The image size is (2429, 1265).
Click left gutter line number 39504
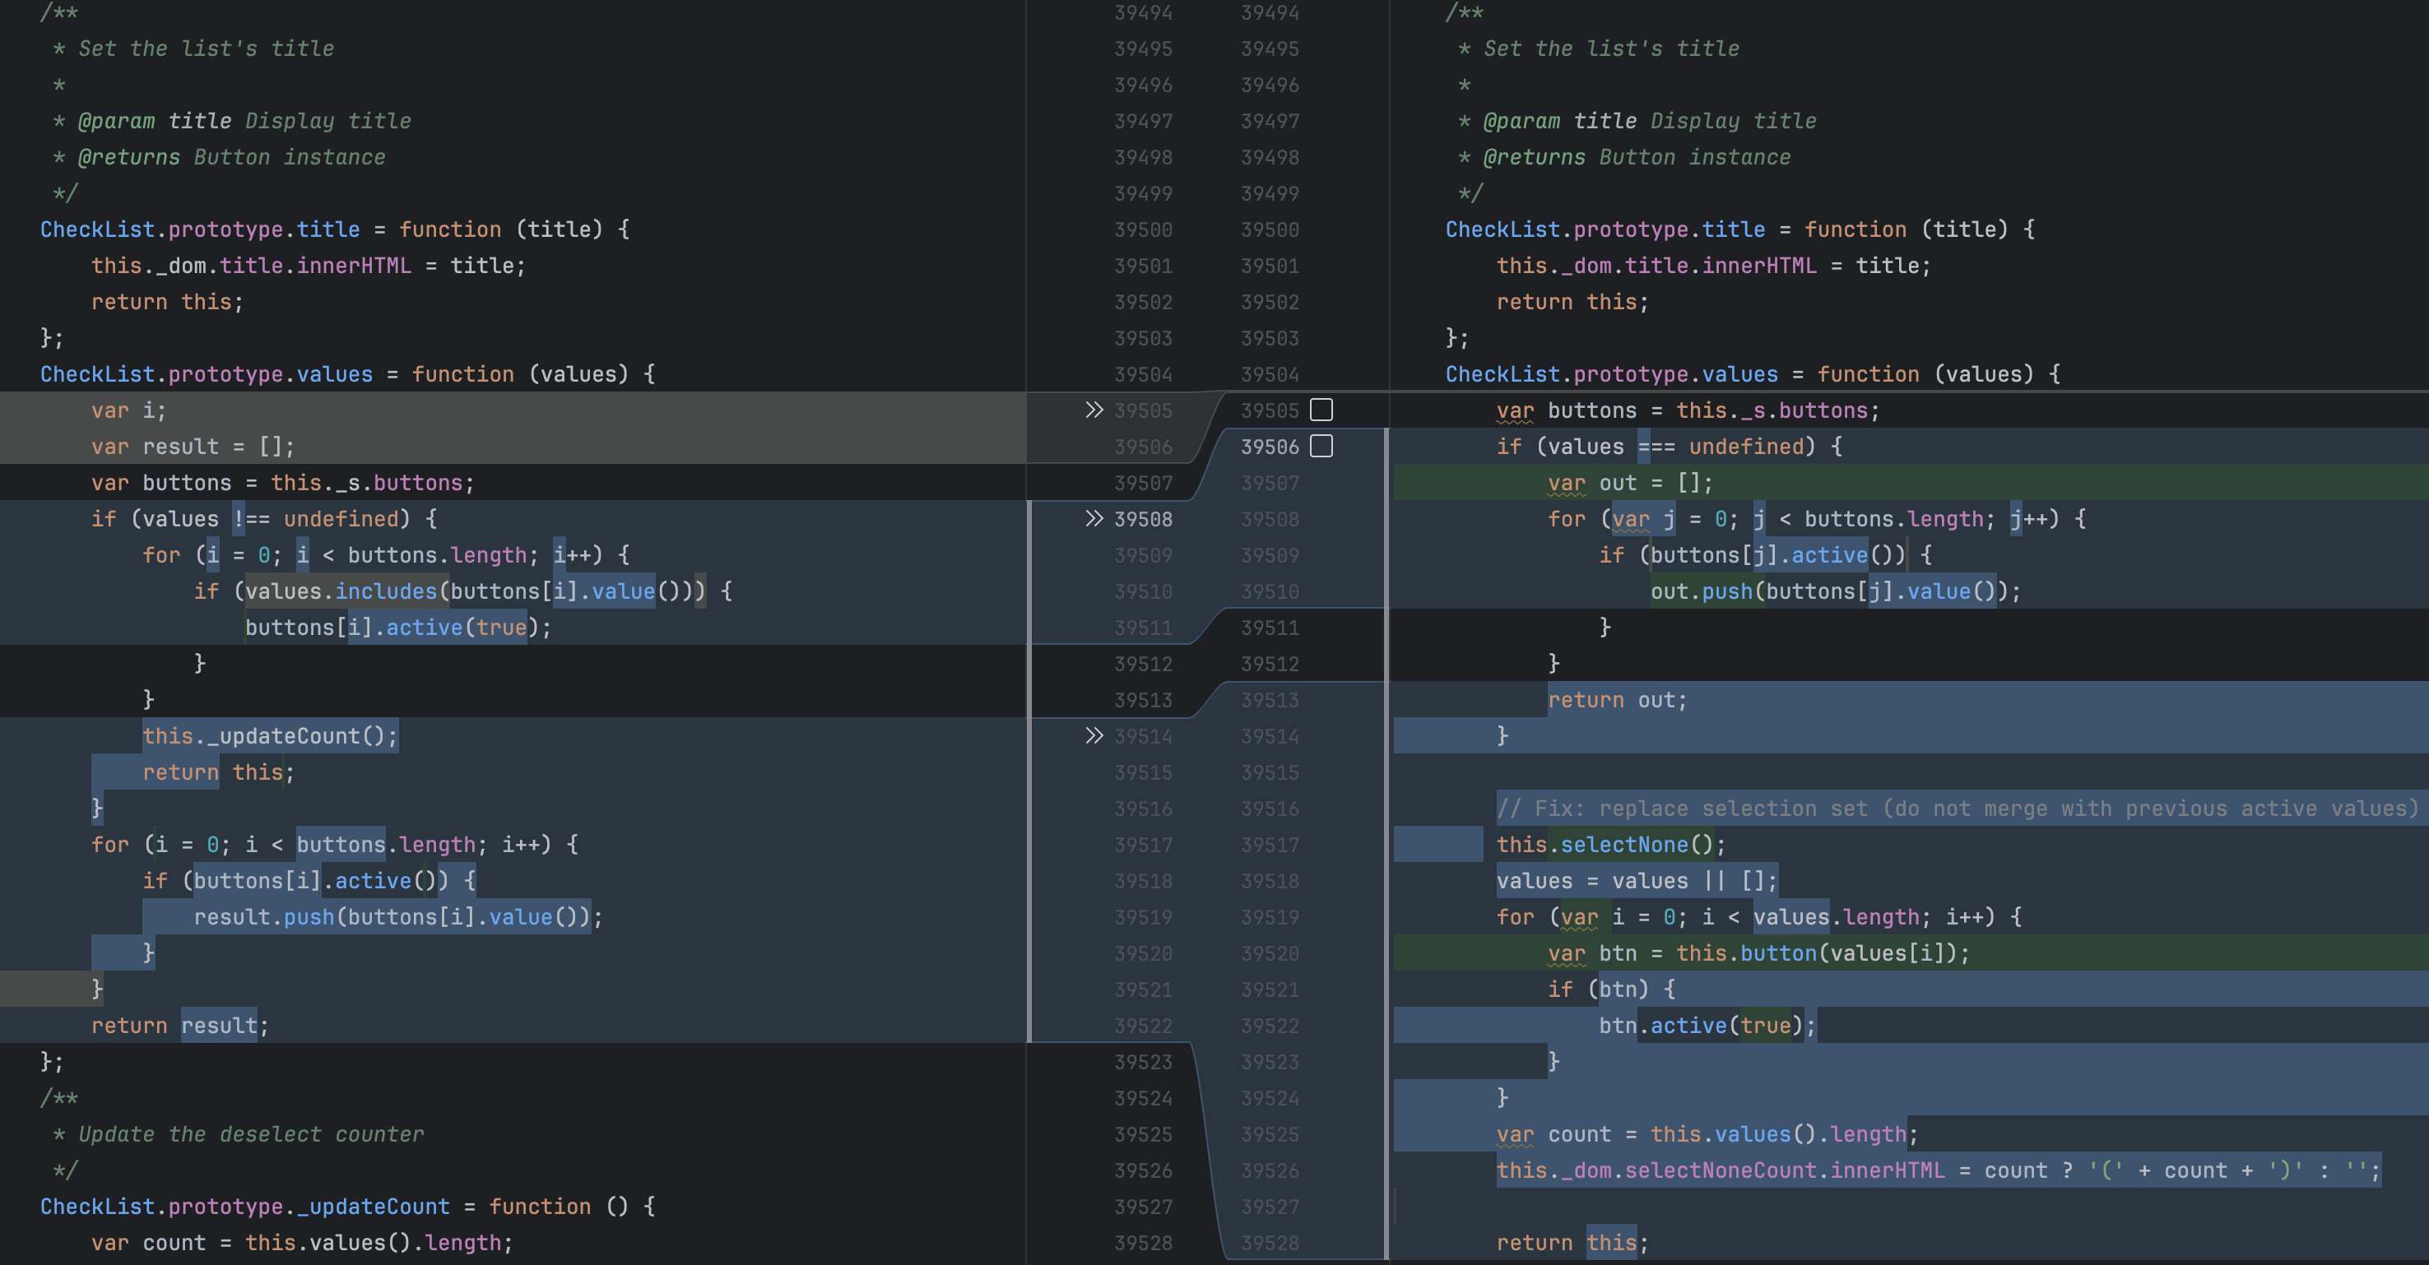click(1143, 374)
